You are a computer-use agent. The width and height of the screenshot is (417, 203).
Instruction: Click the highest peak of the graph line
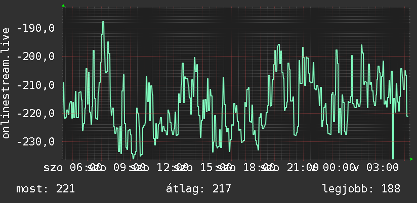click(103, 22)
